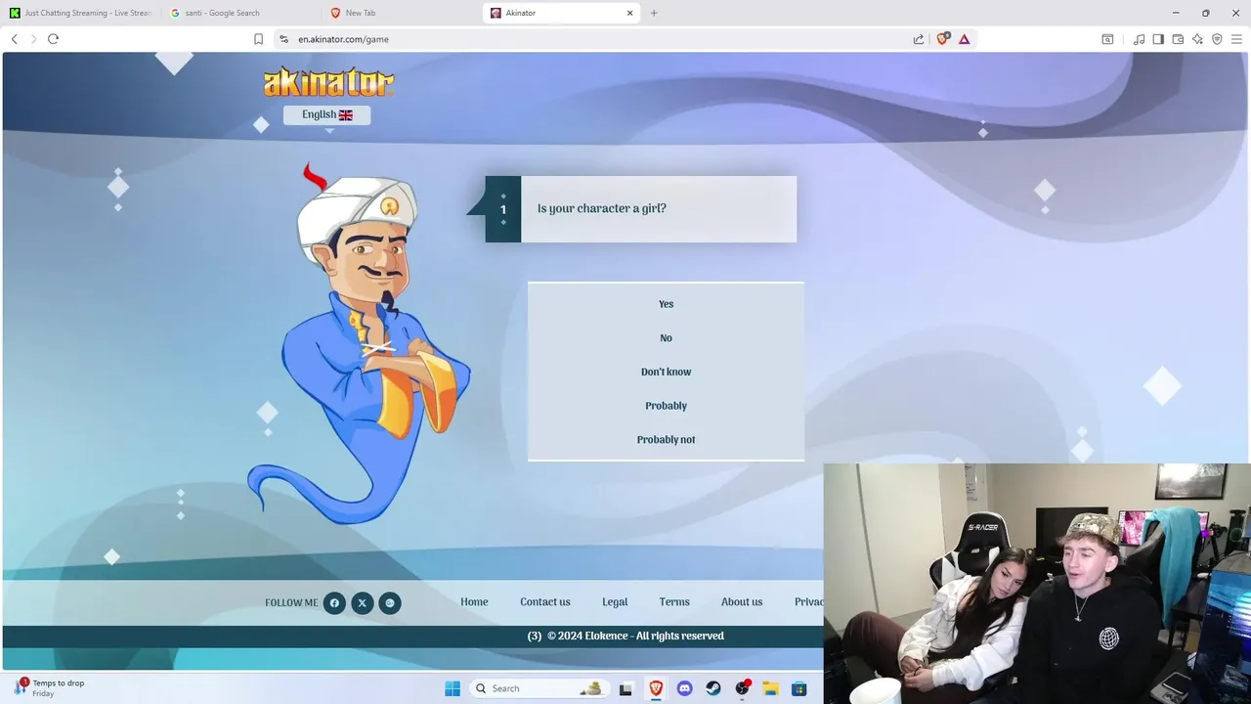Open Brave playlist music note icon

pos(1139,39)
